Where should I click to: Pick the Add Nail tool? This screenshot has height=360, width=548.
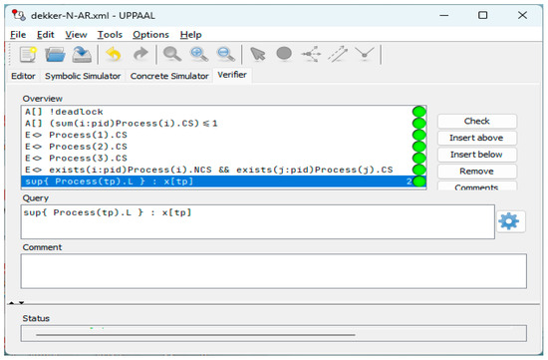click(x=365, y=54)
